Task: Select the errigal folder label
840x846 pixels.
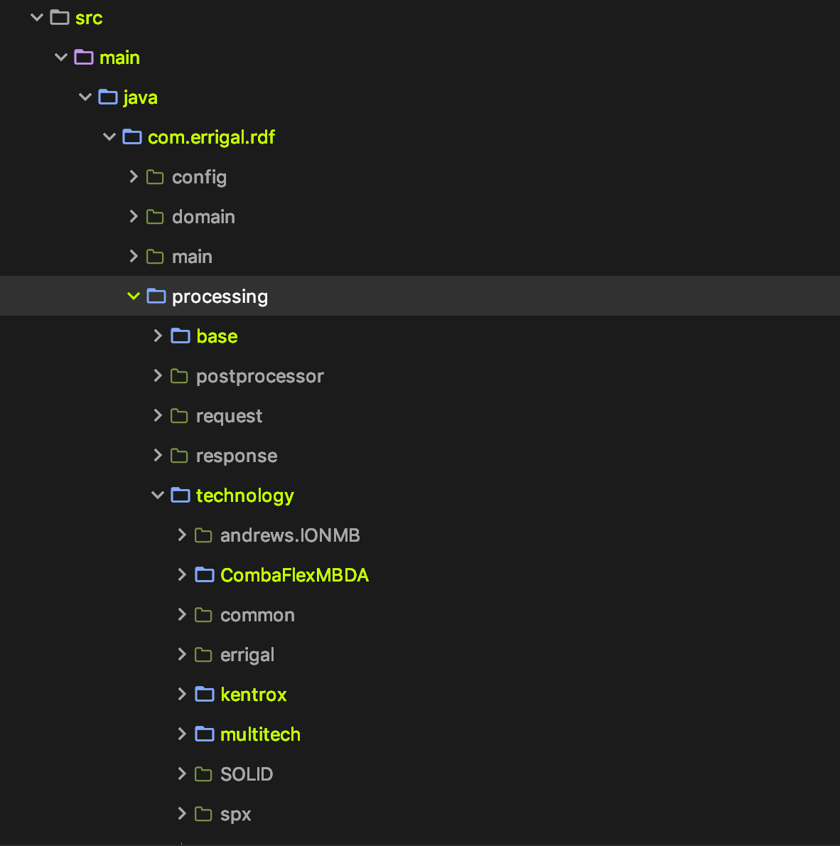Action: coord(247,655)
